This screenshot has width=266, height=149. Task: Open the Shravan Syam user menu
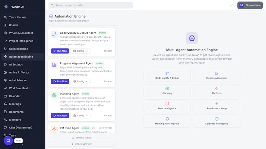pyautogui.click(x=250, y=5)
